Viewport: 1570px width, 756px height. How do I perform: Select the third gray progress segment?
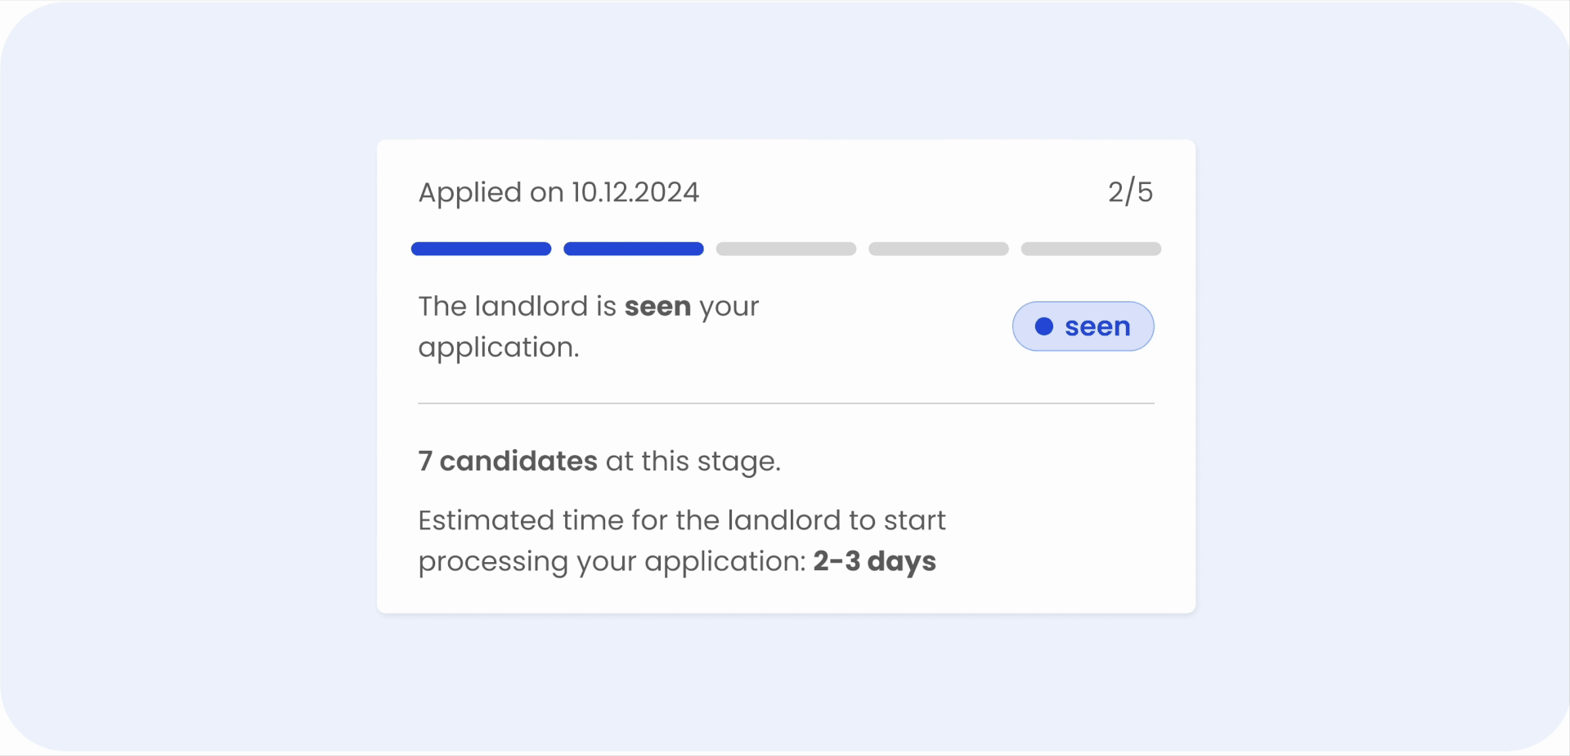click(x=786, y=249)
